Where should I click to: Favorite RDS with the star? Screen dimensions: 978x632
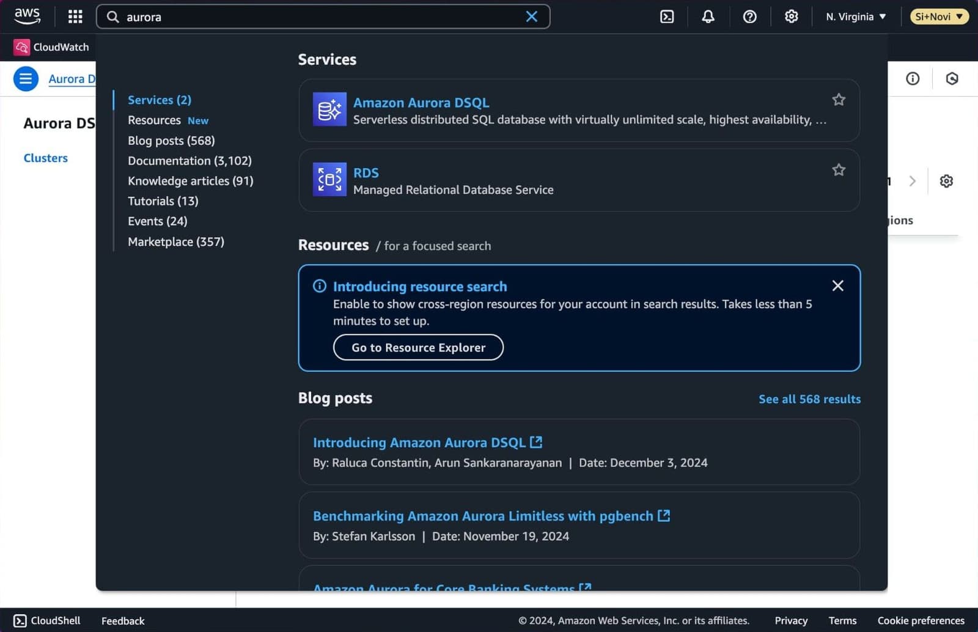(839, 170)
